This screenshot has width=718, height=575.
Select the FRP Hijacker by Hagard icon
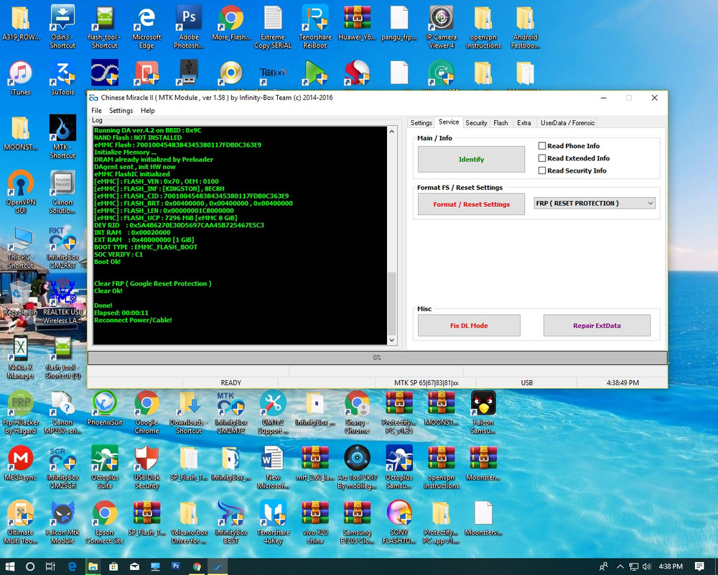20,412
